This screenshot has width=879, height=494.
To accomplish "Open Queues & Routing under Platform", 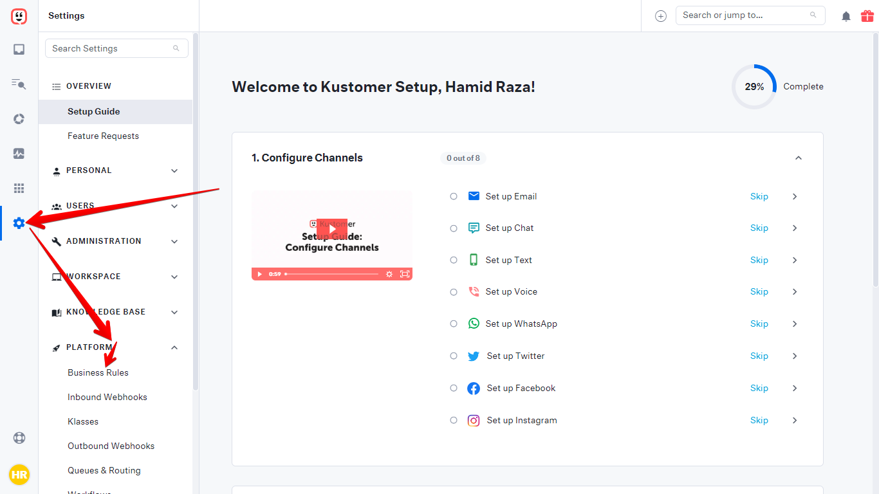I will click(104, 470).
